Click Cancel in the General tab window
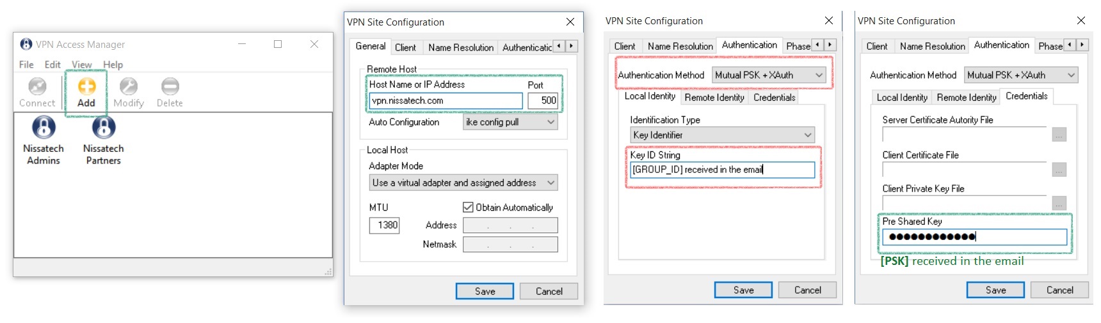 (x=549, y=291)
